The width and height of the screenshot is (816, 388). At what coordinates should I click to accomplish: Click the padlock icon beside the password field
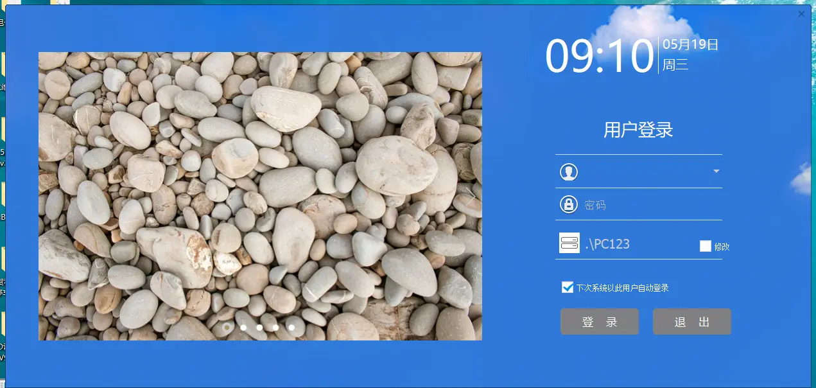click(x=568, y=205)
